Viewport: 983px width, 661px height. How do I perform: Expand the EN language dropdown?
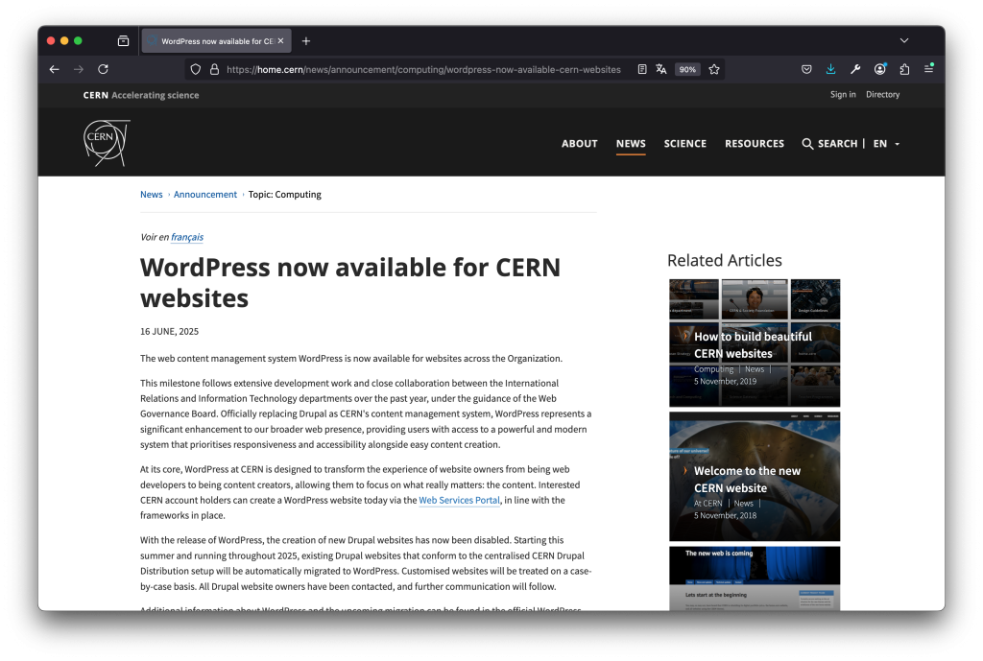click(x=886, y=144)
